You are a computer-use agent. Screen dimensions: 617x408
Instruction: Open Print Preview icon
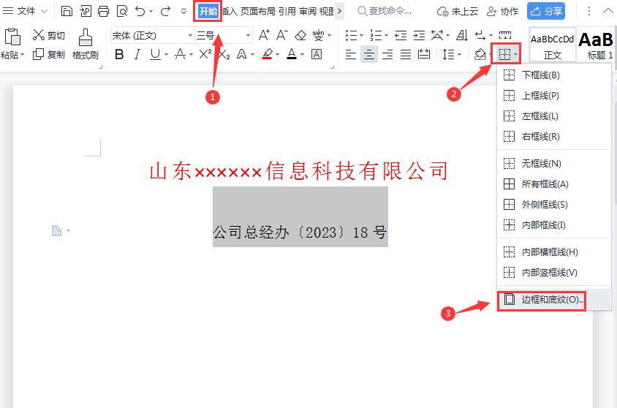(x=122, y=11)
